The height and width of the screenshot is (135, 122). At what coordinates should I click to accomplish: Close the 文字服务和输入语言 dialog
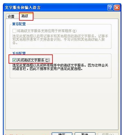point(117,7)
